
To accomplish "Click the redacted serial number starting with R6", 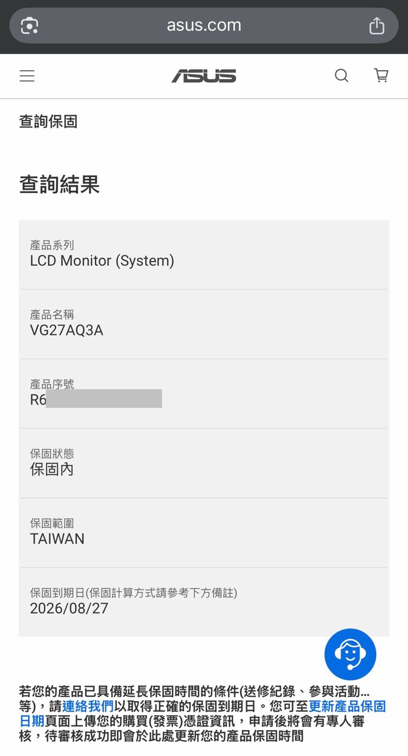I will click(x=96, y=399).
